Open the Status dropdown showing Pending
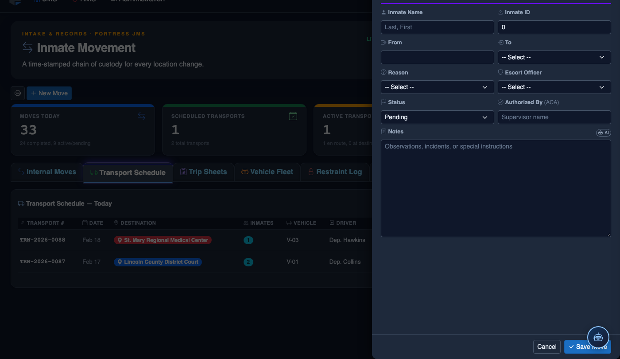This screenshot has height=359, width=620. point(437,117)
